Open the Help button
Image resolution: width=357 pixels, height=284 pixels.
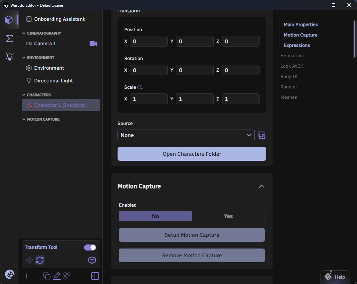tap(335, 277)
